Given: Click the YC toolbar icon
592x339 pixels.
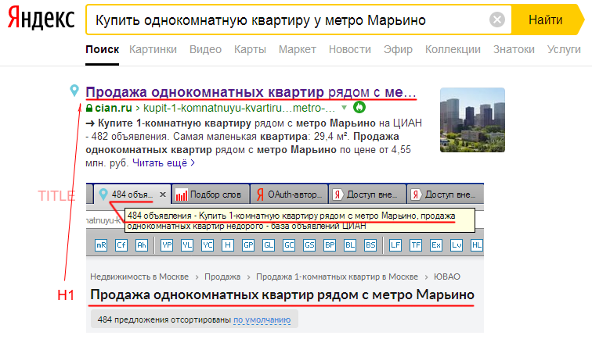Looking at the screenshot, I should pyautogui.click(x=208, y=245).
